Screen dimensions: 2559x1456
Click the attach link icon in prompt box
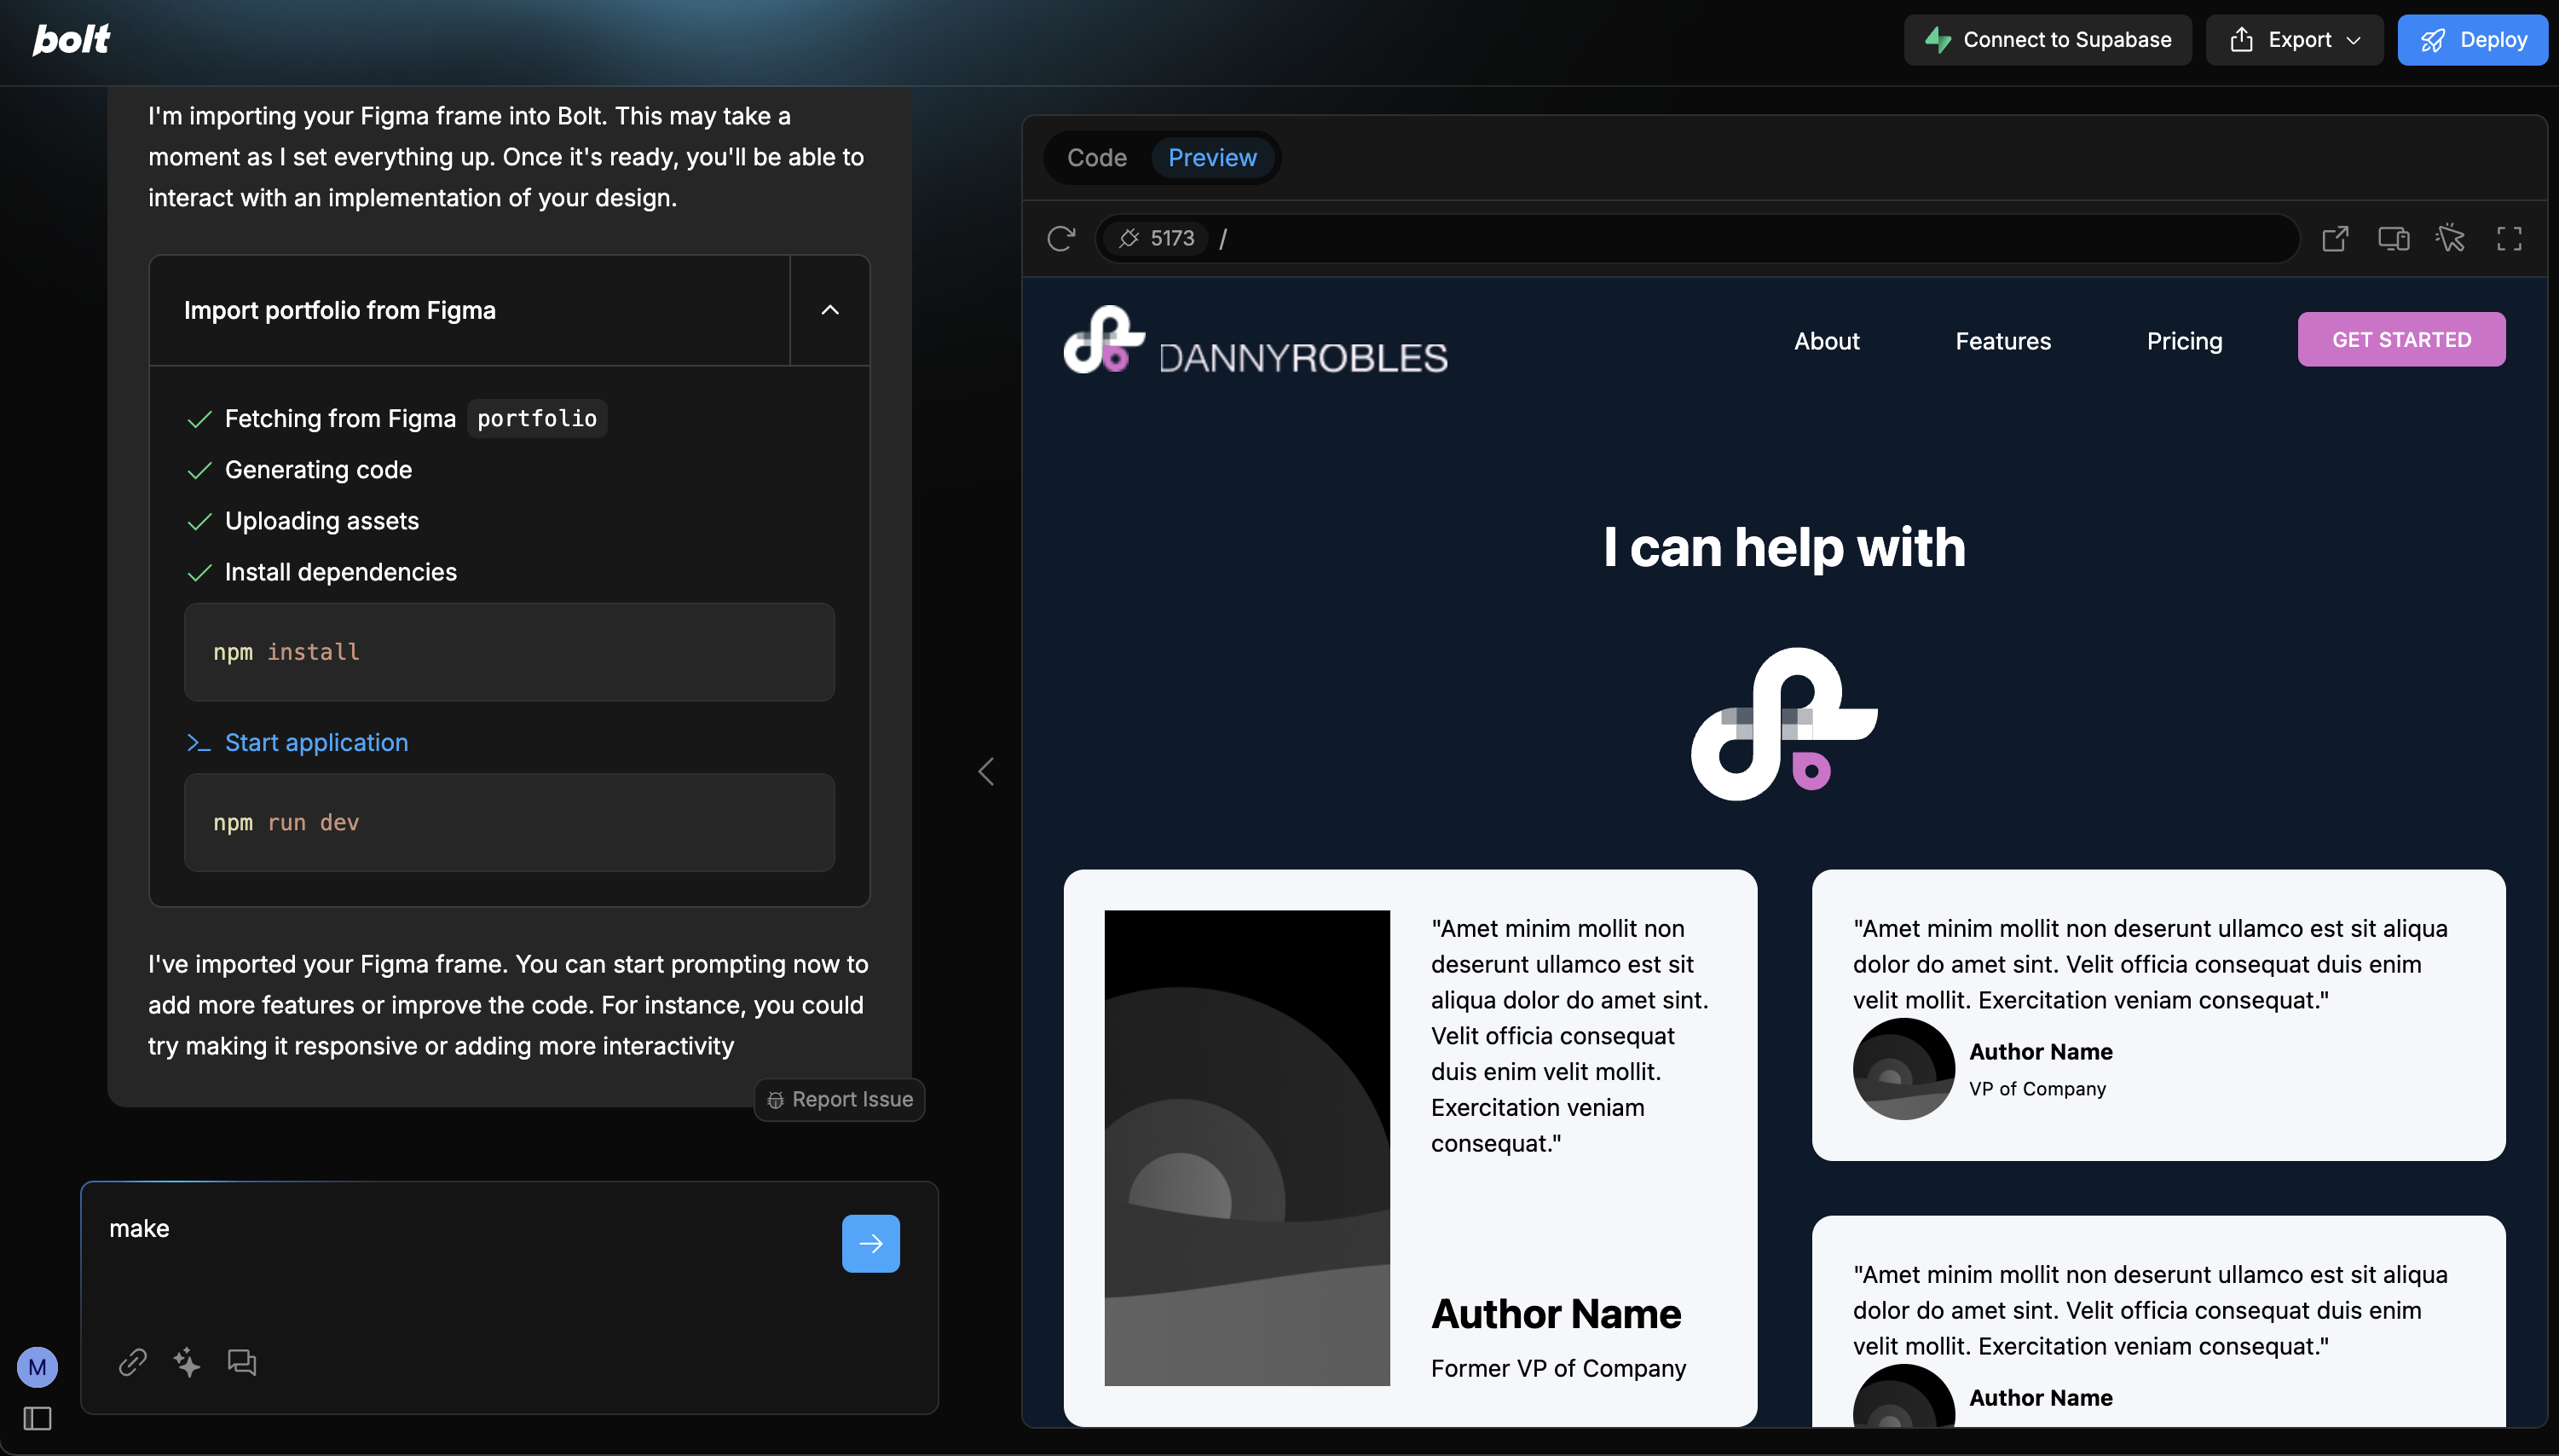(x=133, y=1362)
